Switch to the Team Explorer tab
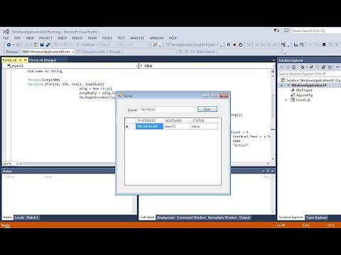The width and height of the screenshot is (341, 255). coord(316,217)
